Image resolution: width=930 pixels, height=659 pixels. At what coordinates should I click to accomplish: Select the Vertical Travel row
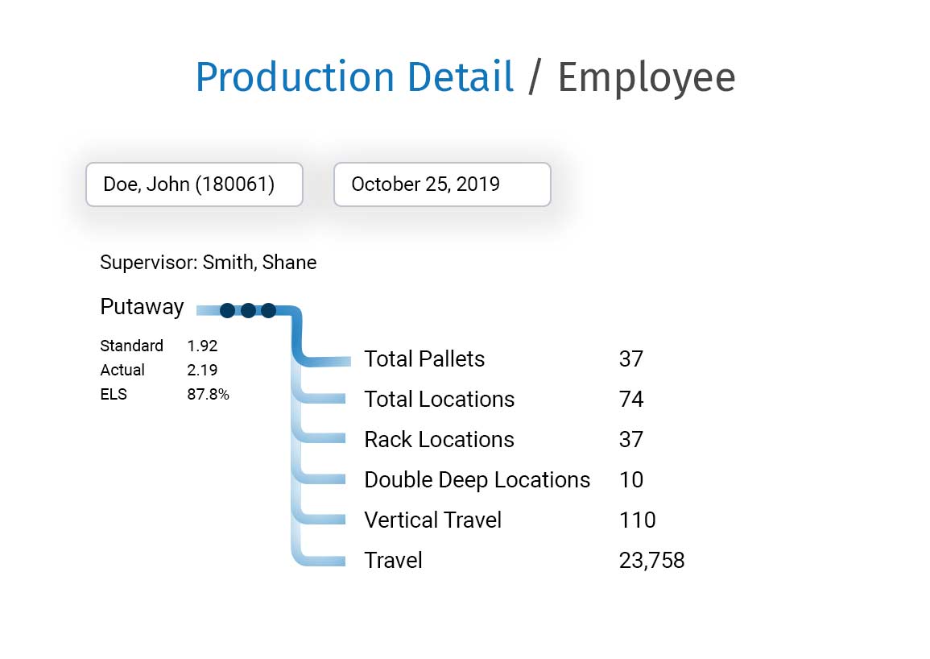pos(432,520)
